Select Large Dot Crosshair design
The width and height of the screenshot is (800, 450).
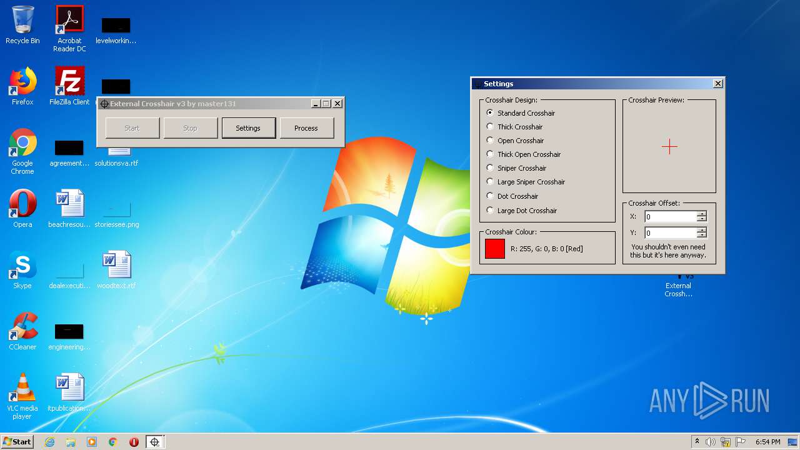click(521, 211)
